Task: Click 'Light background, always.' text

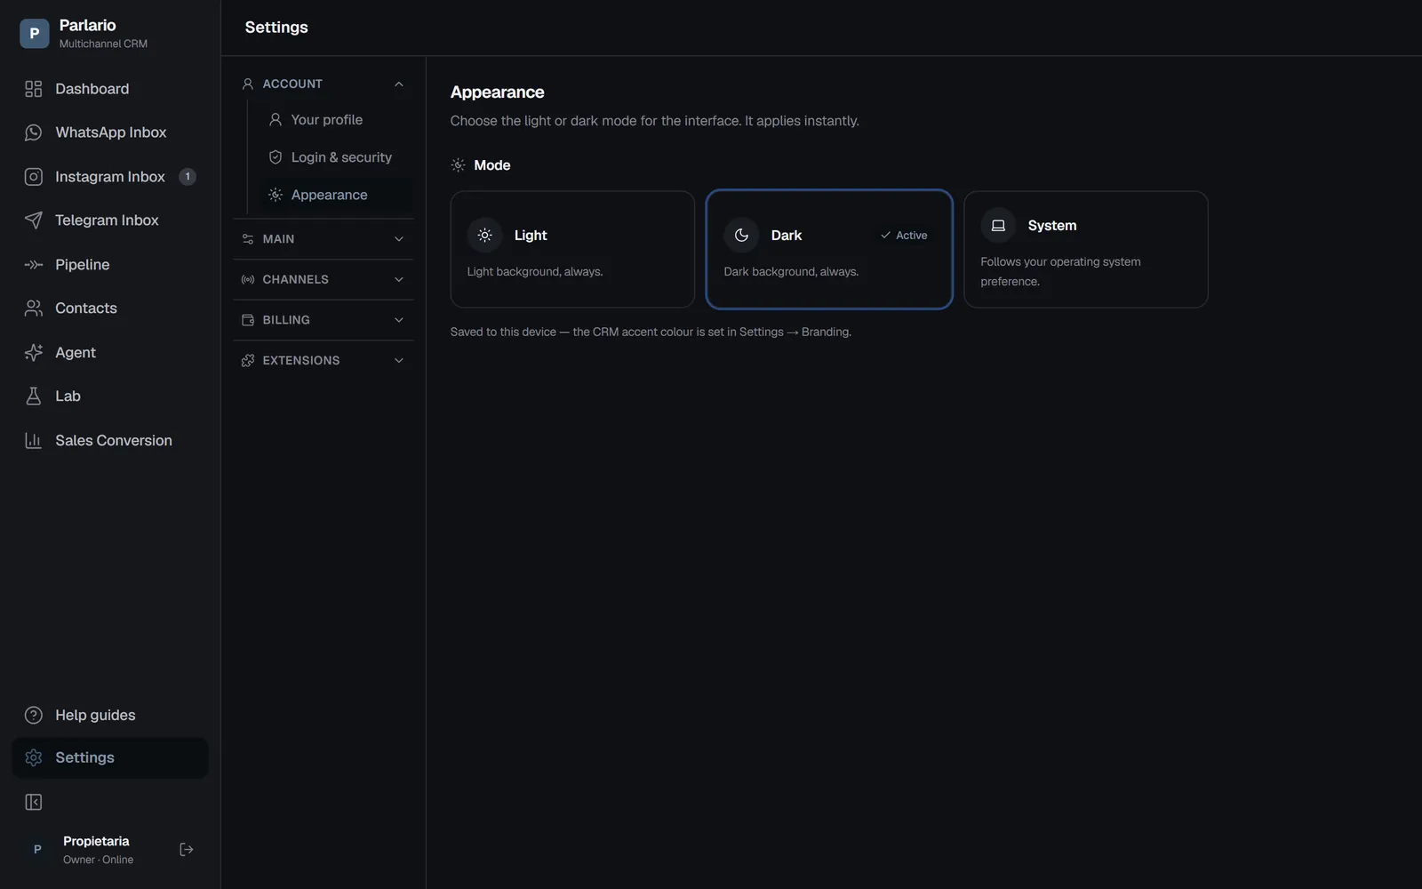Action: [x=535, y=272]
